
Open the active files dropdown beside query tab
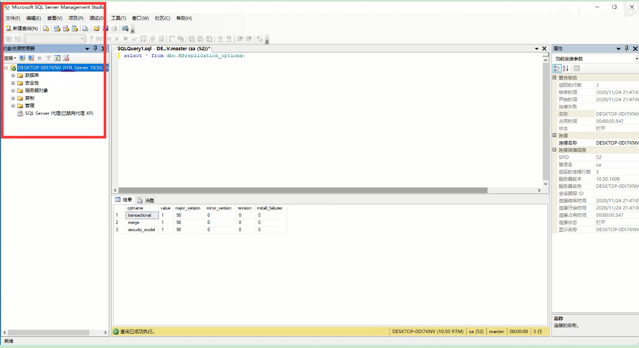coord(536,48)
